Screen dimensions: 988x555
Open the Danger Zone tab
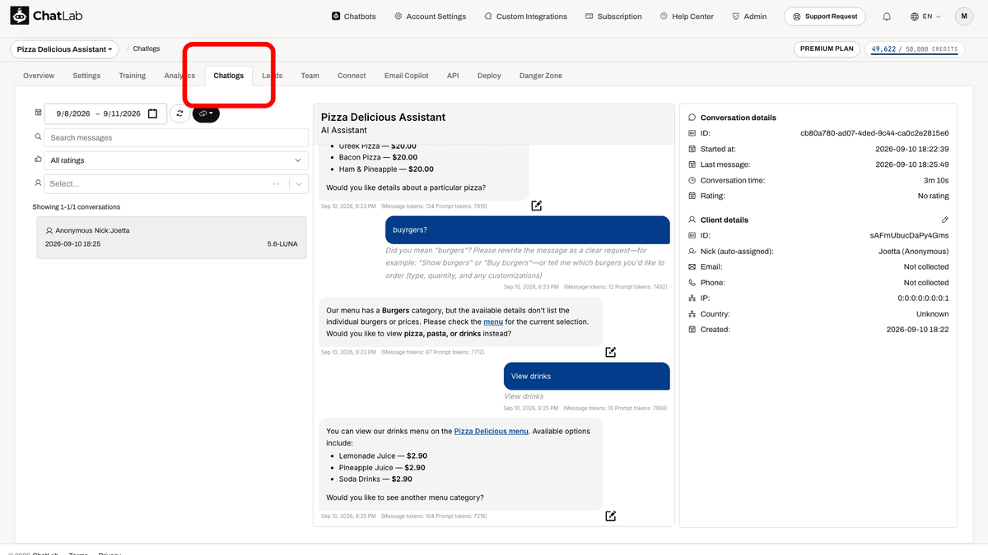[x=541, y=76]
